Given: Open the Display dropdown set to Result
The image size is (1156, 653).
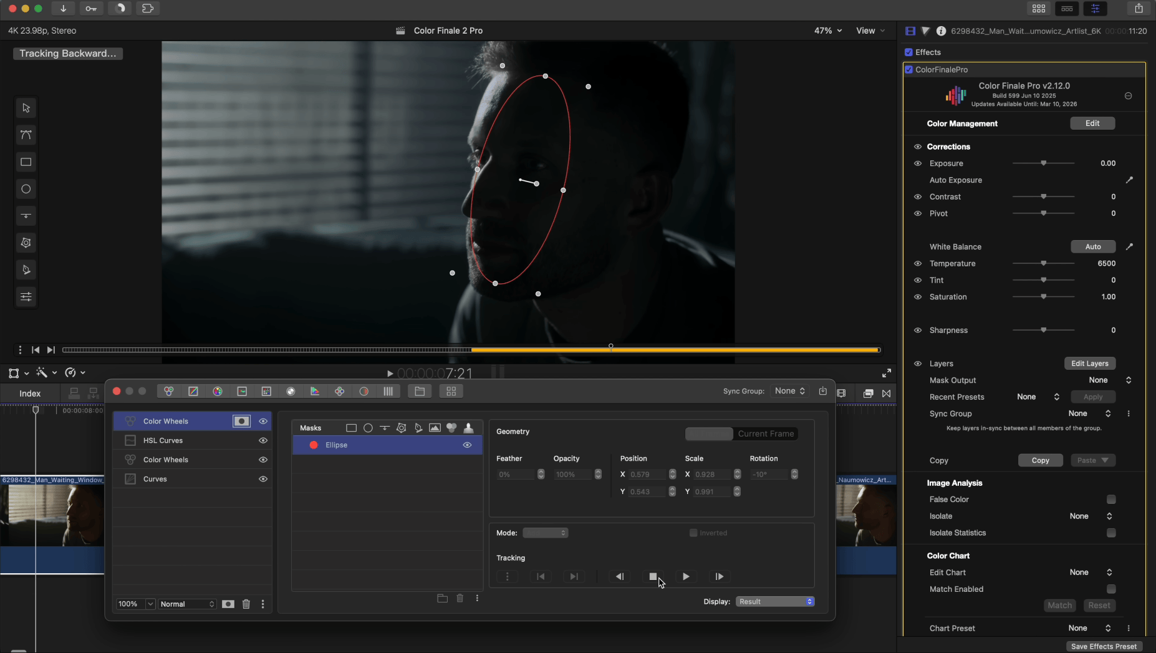Looking at the screenshot, I should coord(775,601).
